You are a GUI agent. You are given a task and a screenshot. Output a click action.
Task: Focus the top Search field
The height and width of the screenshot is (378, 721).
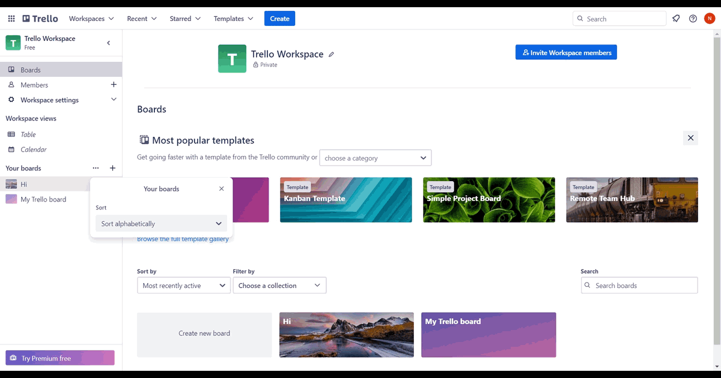click(619, 19)
